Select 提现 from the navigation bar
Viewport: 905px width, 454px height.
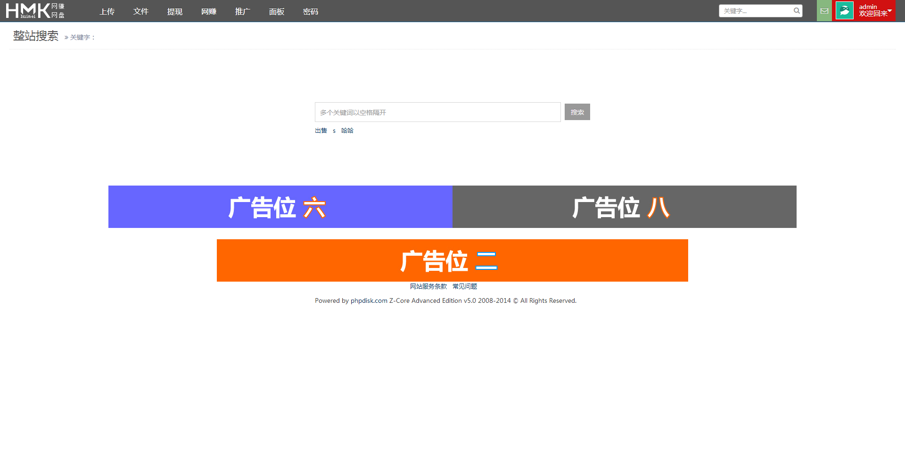pos(174,11)
